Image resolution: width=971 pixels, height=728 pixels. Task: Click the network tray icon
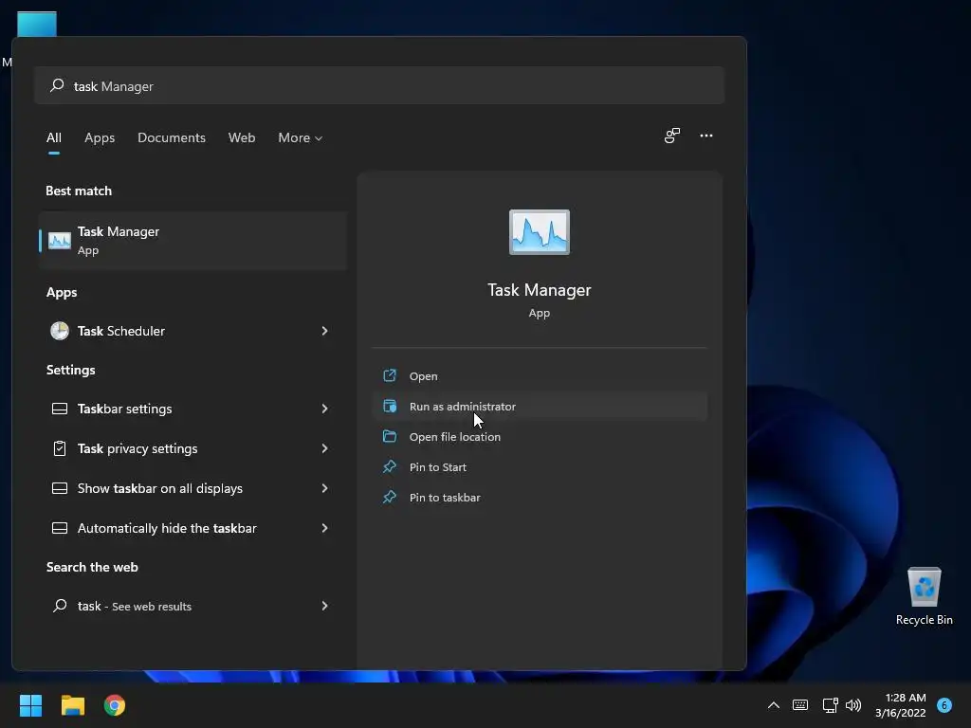(x=830, y=705)
